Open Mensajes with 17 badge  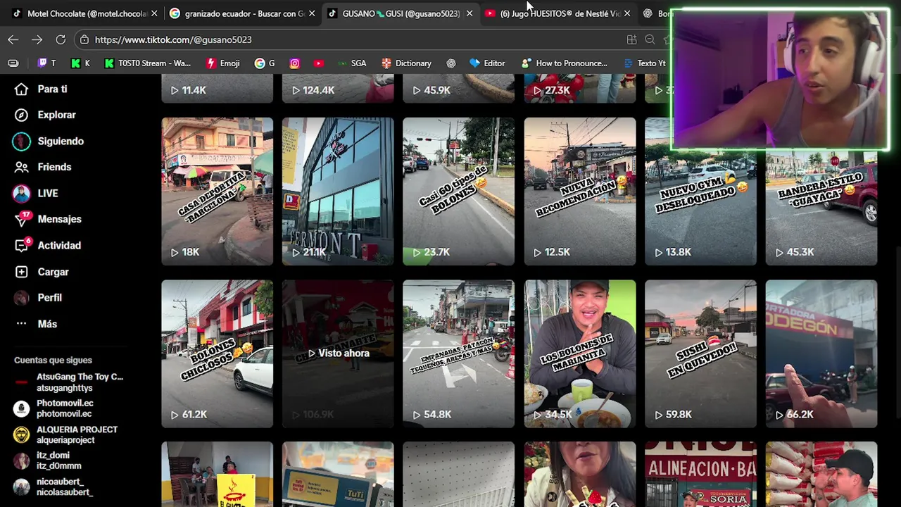[47, 219]
